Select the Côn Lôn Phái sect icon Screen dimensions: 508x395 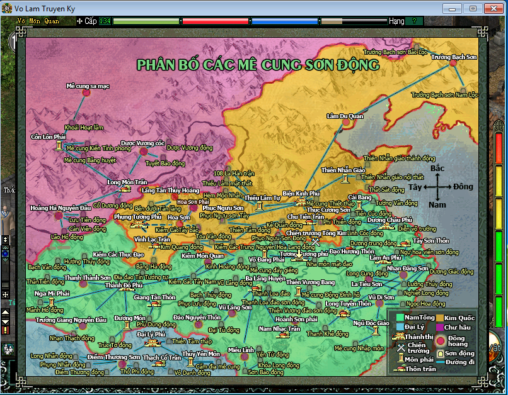59,145
